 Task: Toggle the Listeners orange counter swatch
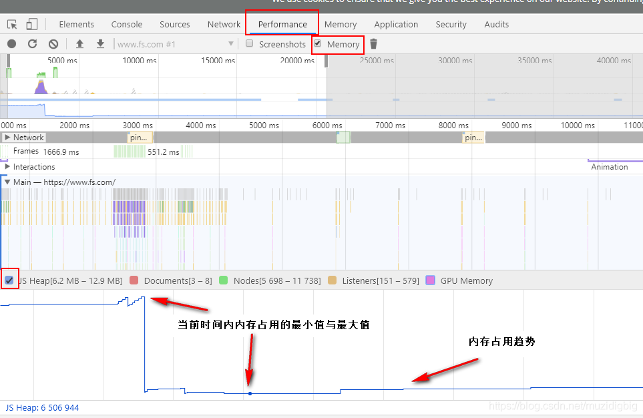coord(332,280)
